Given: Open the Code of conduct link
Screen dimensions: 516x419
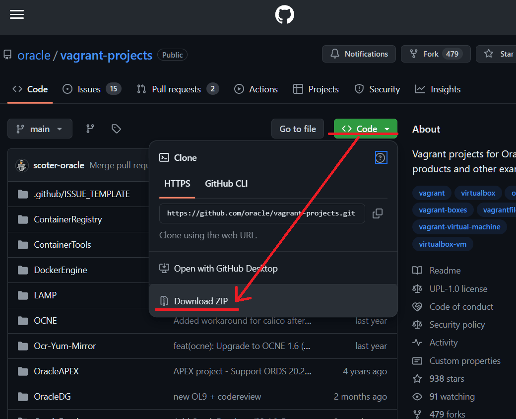Looking at the screenshot, I should tap(453, 307).
